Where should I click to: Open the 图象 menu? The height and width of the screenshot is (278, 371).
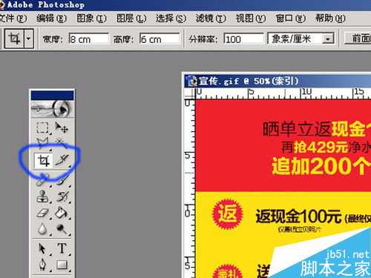(91, 19)
